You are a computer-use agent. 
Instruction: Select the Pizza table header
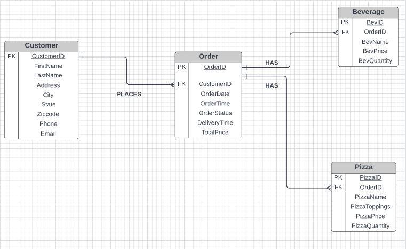[364, 167]
